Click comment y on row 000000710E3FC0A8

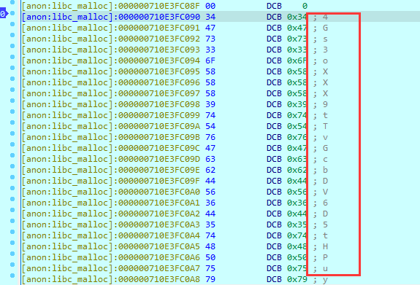point(325,280)
